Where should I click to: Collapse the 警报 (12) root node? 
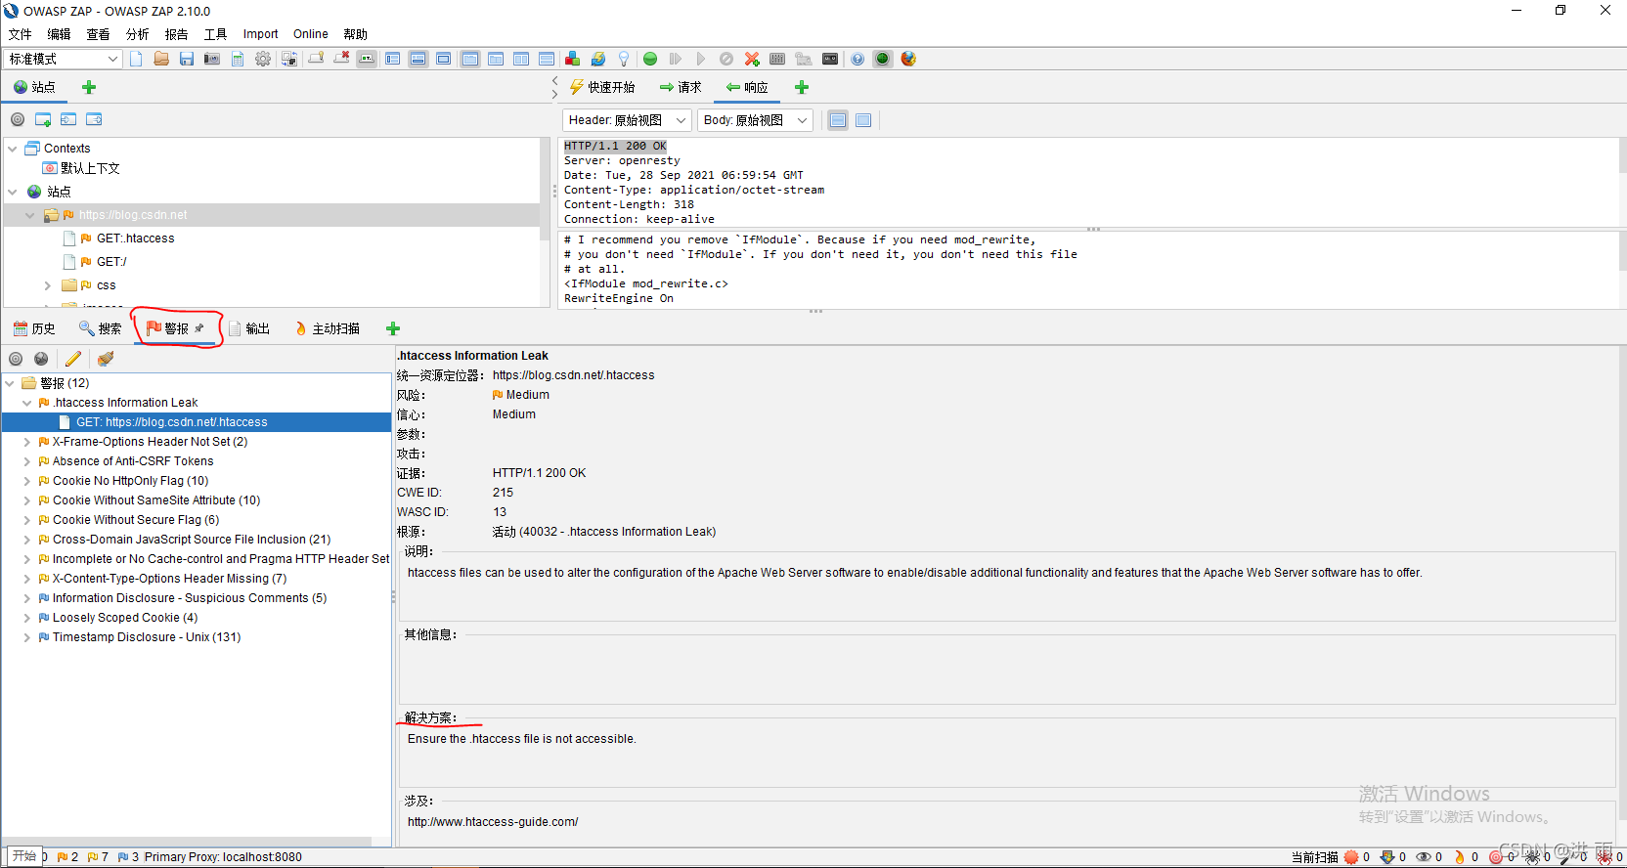pyautogui.click(x=10, y=383)
